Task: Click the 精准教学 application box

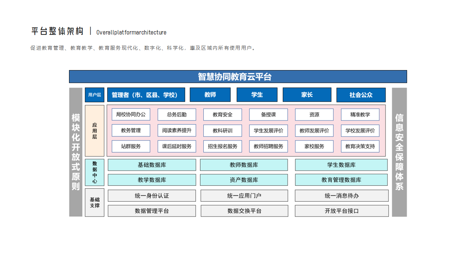Action: point(360,115)
